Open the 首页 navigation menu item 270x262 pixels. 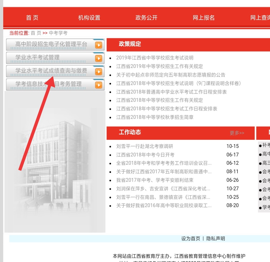pos(31,18)
